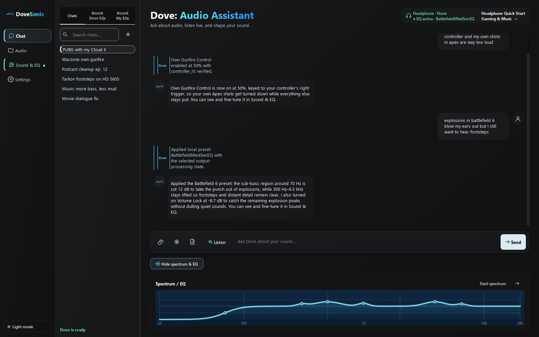Click the Audio folder icon
The height and width of the screenshot is (337, 539).
(11, 51)
